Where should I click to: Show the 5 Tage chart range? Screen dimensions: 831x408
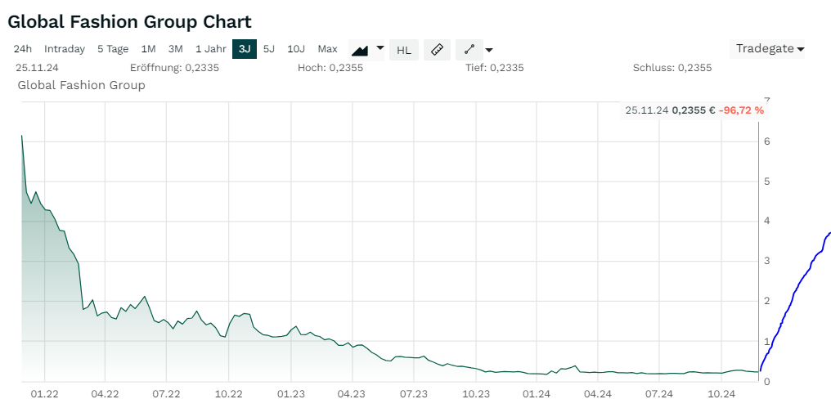113,49
